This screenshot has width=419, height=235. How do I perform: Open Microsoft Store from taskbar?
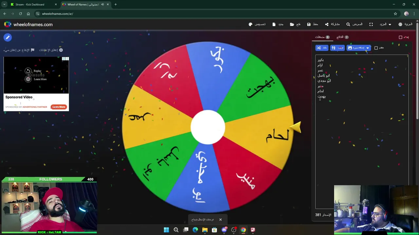pyautogui.click(x=214, y=230)
